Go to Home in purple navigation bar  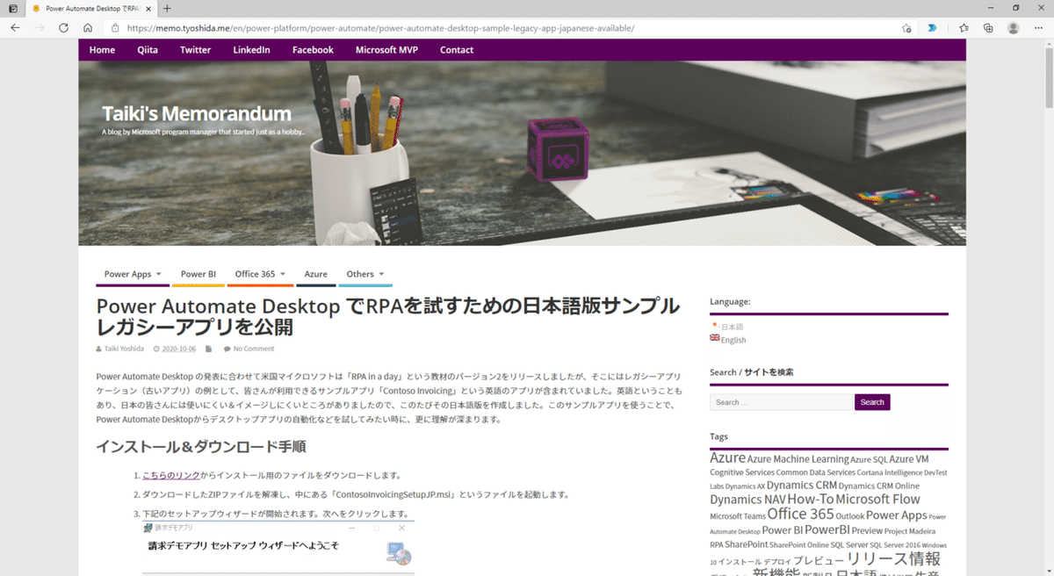[x=102, y=50]
